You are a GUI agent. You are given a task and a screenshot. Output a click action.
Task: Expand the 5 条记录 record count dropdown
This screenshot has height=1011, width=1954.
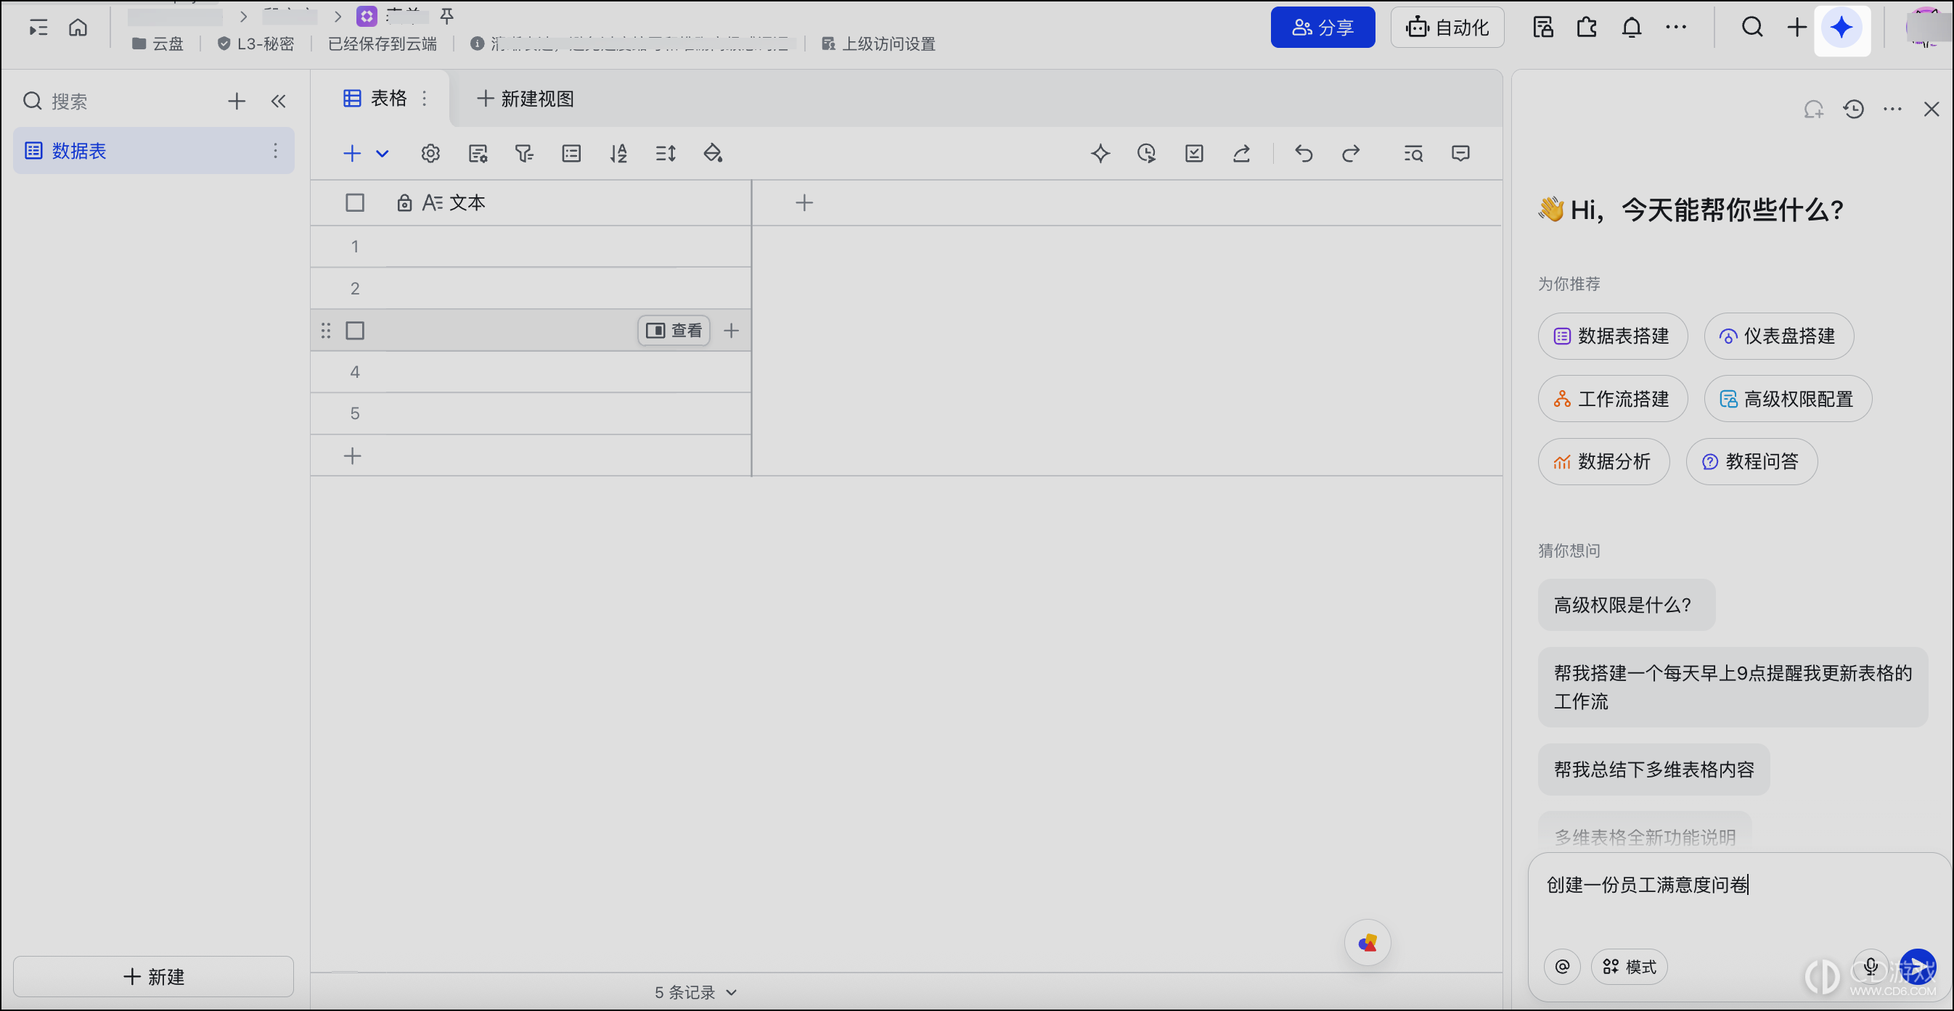695,992
